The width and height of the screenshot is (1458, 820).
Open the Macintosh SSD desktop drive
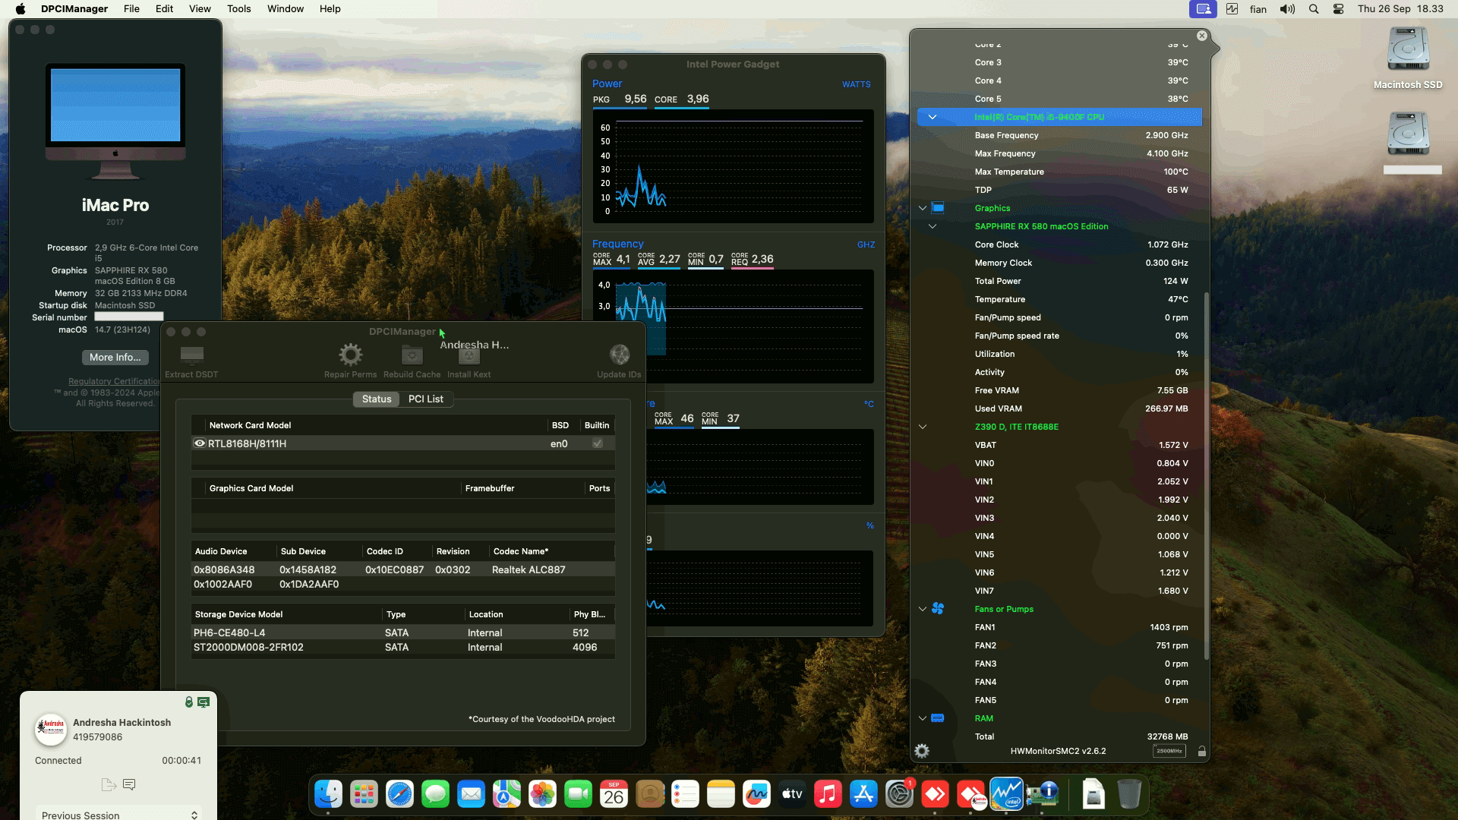tap(1408, 58)
